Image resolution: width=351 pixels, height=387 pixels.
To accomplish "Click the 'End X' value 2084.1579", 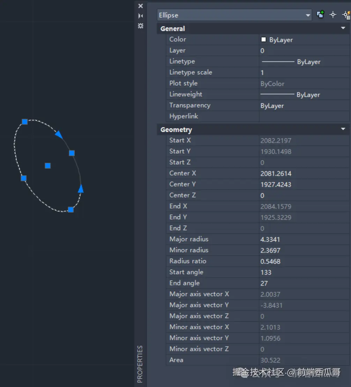I will (x=276, y=207).
